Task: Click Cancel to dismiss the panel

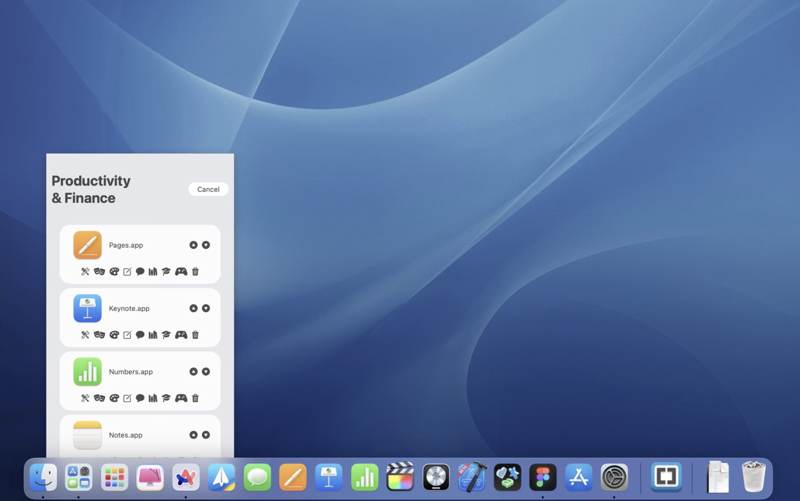Action: coord(208,189)
